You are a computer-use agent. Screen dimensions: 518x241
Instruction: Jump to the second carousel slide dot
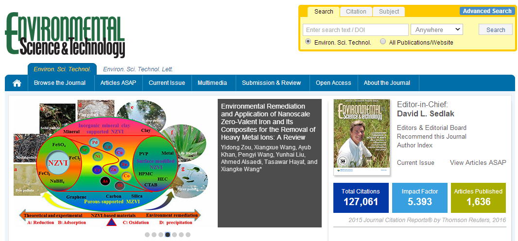point(154,235)
